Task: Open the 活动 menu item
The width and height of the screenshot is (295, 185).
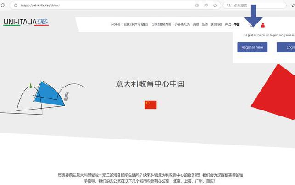Action: [x=204, y=24]
